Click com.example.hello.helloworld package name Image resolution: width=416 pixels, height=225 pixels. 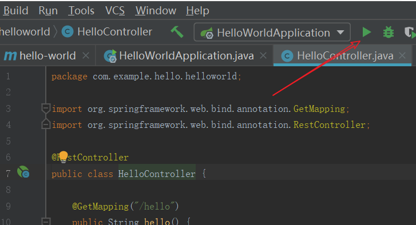coord(165,77)
